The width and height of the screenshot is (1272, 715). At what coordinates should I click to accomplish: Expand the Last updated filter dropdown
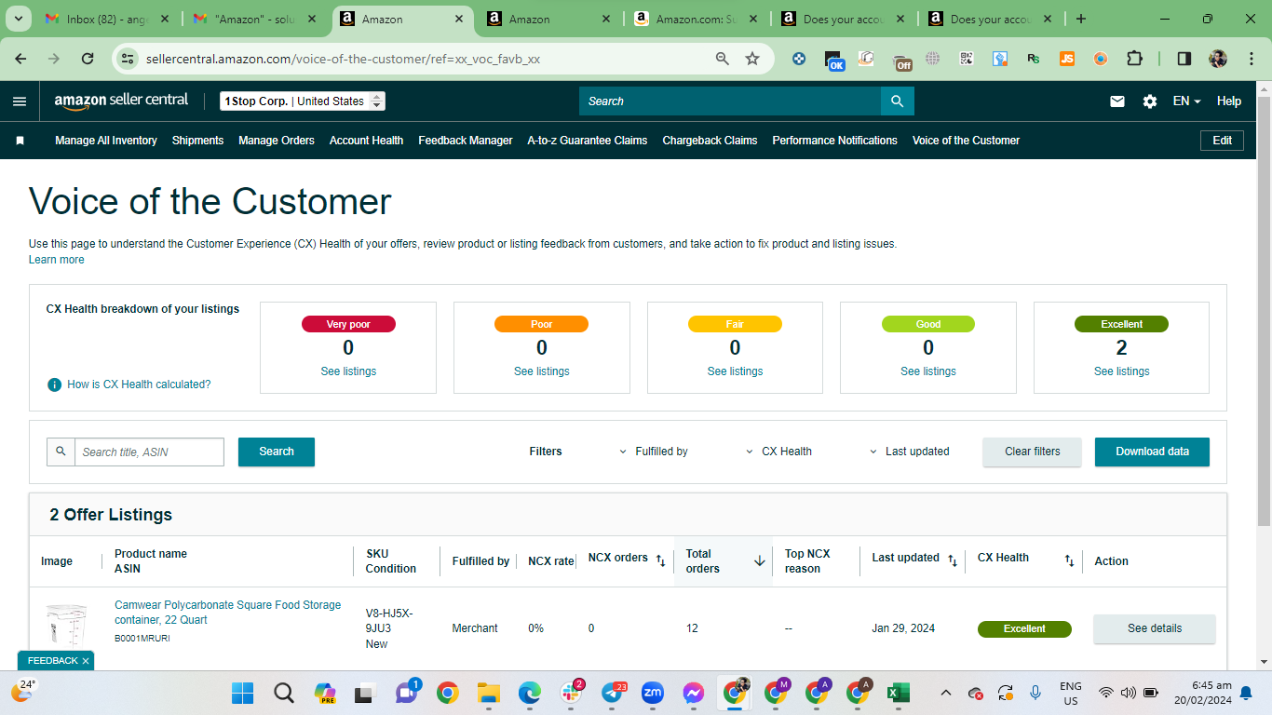[909, 452]
